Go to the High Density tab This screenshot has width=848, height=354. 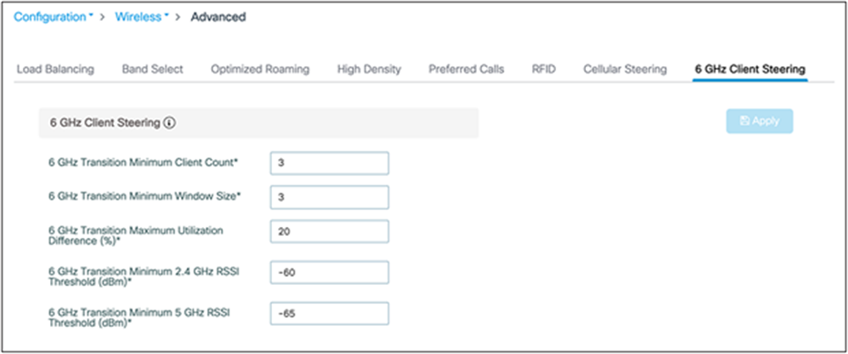point(368,69)
